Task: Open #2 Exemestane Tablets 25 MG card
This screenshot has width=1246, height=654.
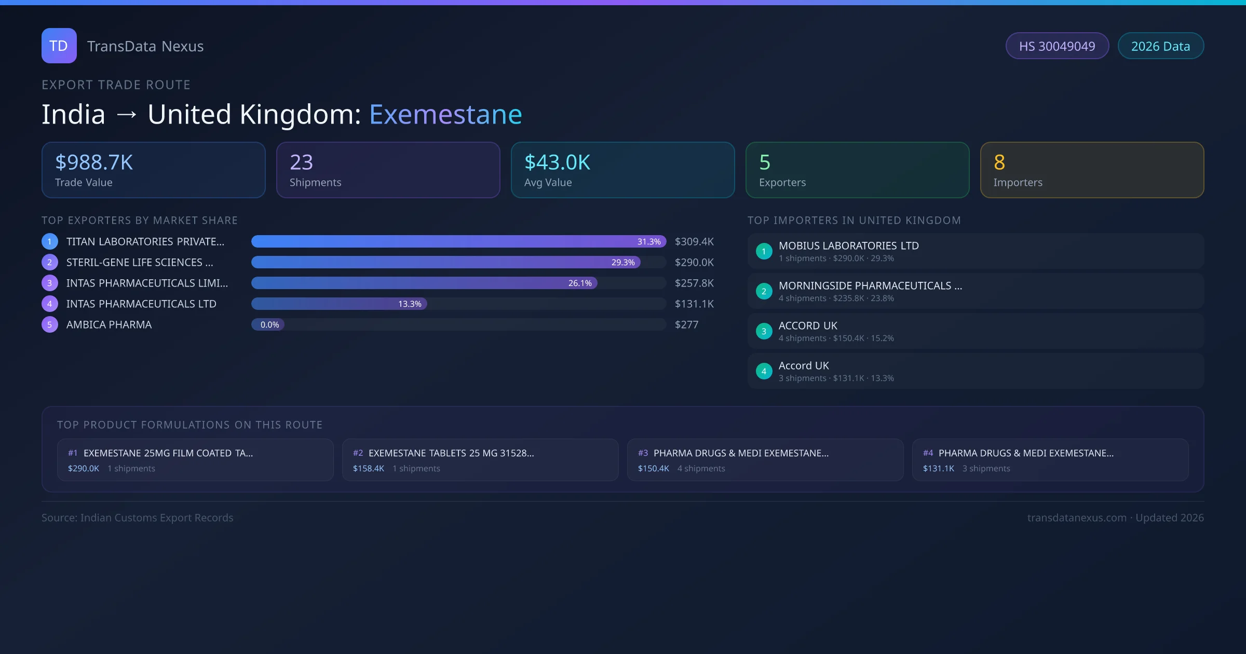Action: (480, 460)
